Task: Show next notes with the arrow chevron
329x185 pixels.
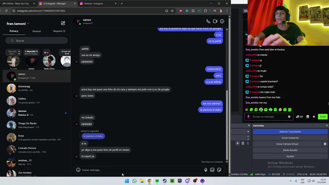Action: [67, 60]
